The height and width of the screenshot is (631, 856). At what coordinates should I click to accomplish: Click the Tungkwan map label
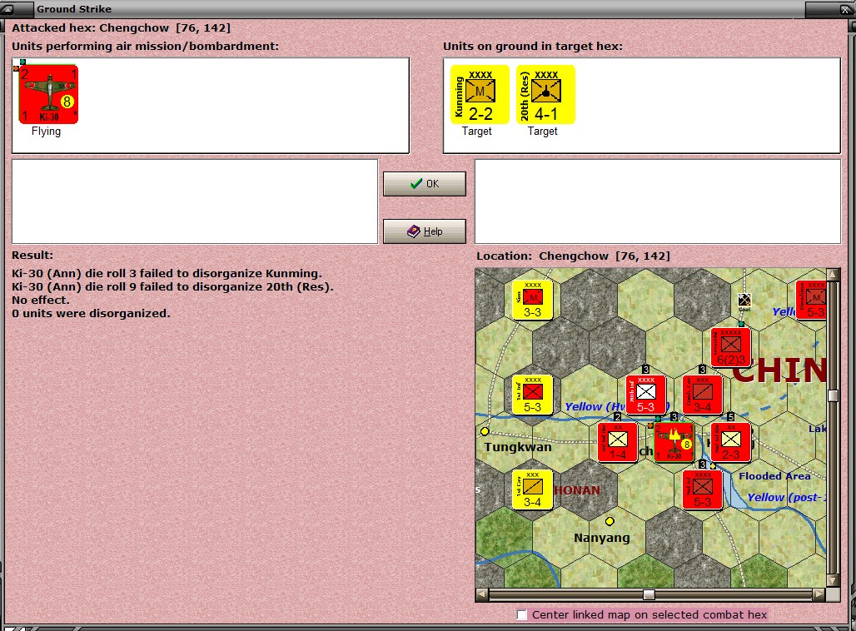coord(518,447)
